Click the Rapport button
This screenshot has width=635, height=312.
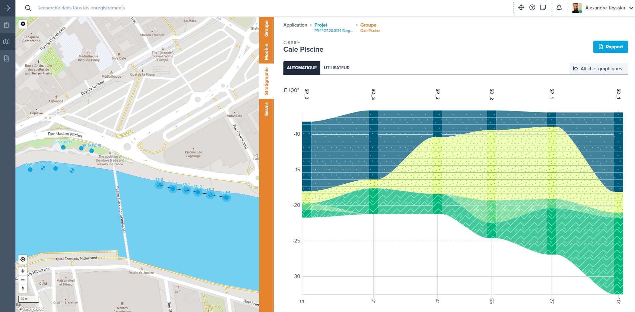[x=610, y=47]
